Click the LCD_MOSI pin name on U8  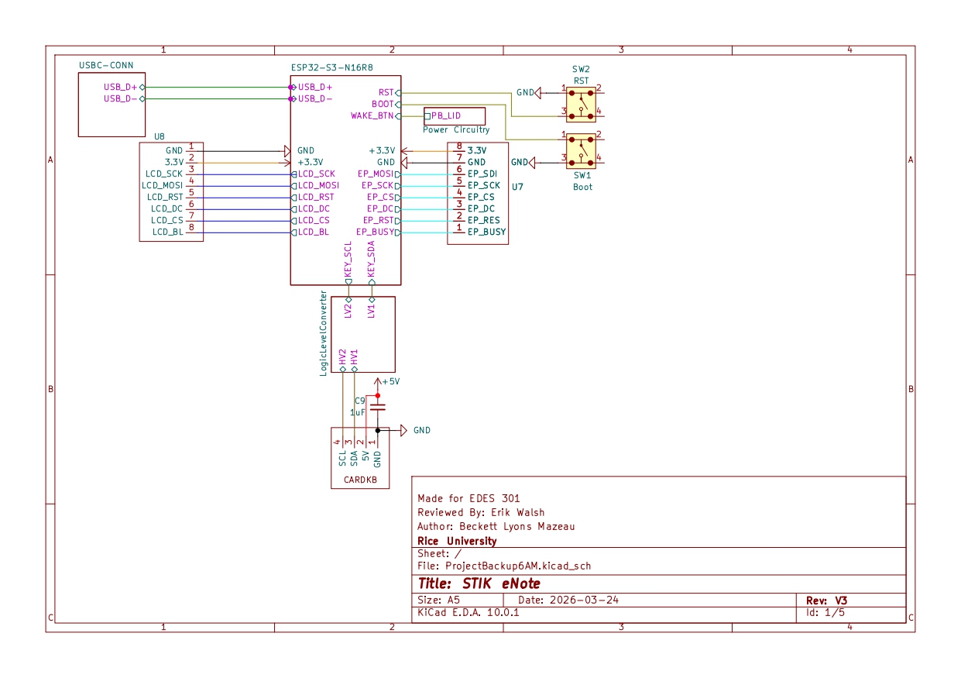pos(163,185)
